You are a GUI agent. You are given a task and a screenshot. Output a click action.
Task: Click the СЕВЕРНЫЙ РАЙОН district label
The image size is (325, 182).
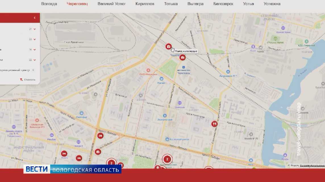[269, 18]
